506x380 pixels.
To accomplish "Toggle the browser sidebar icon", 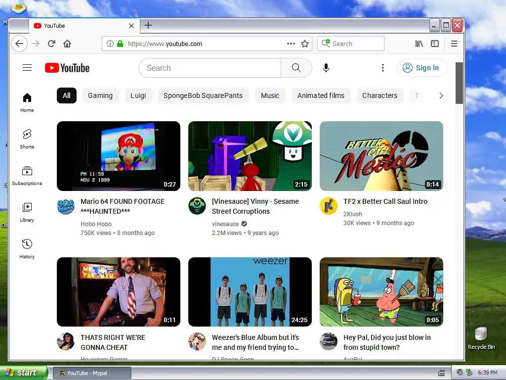I will (x=435, y=44).
